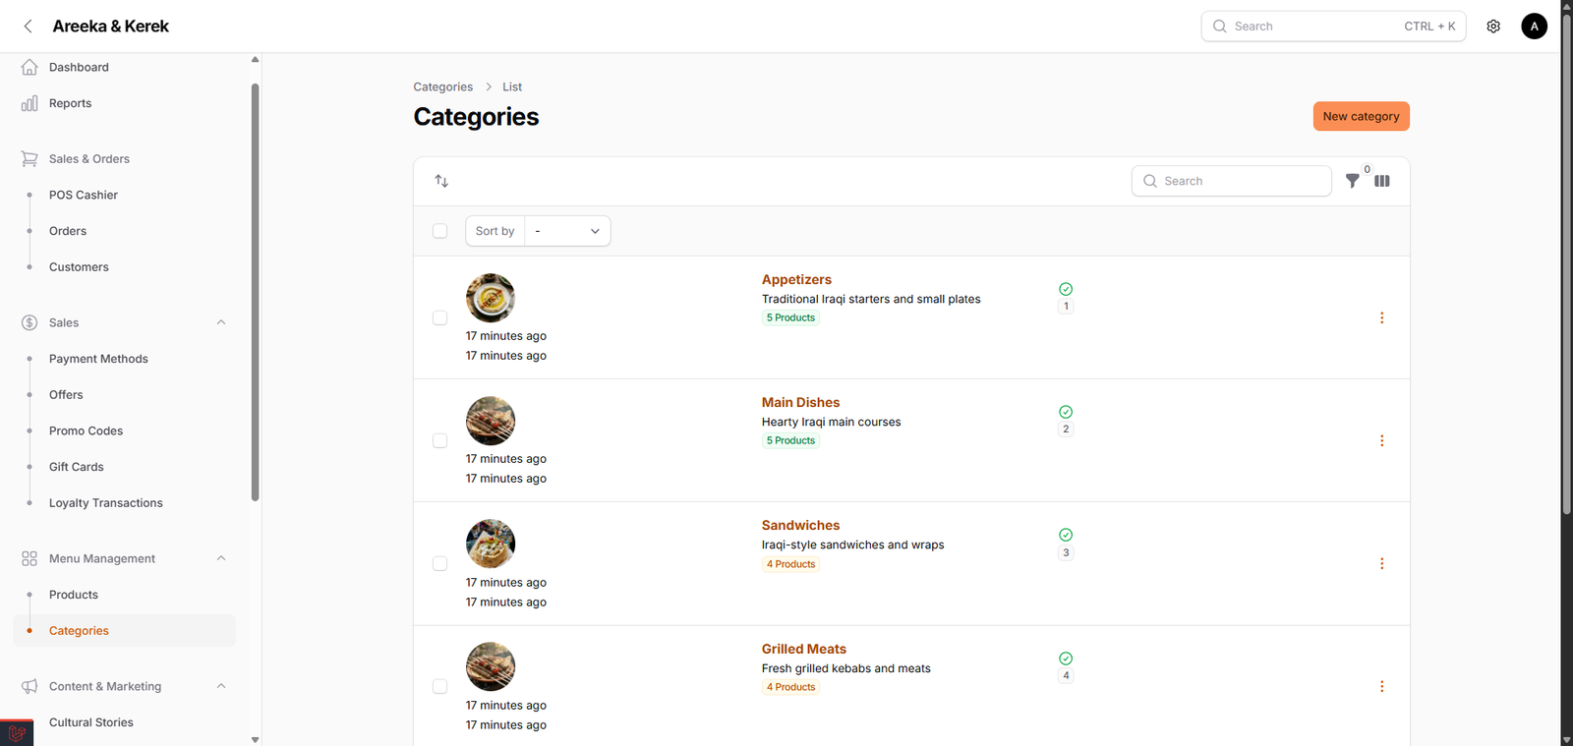Open the Sandwiches category link
The width and height of the screenshot is (1573, 746).
pyautogui.click(x=800, y=526)
